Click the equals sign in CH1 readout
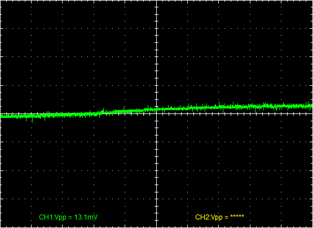The image size is (313, 228). 70,217
